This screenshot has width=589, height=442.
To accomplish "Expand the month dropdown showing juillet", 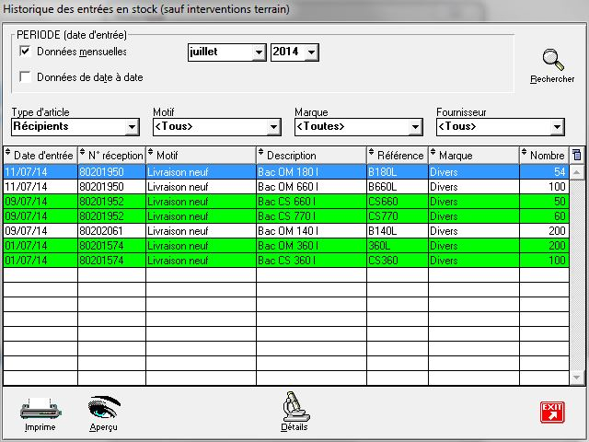I will tap(259, 53).
